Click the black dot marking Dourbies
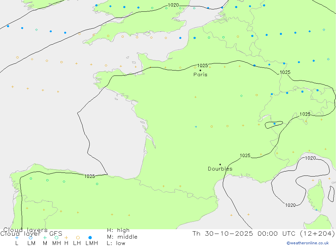The height and width of the screenshot is (246, 336). tap(220, 164)
